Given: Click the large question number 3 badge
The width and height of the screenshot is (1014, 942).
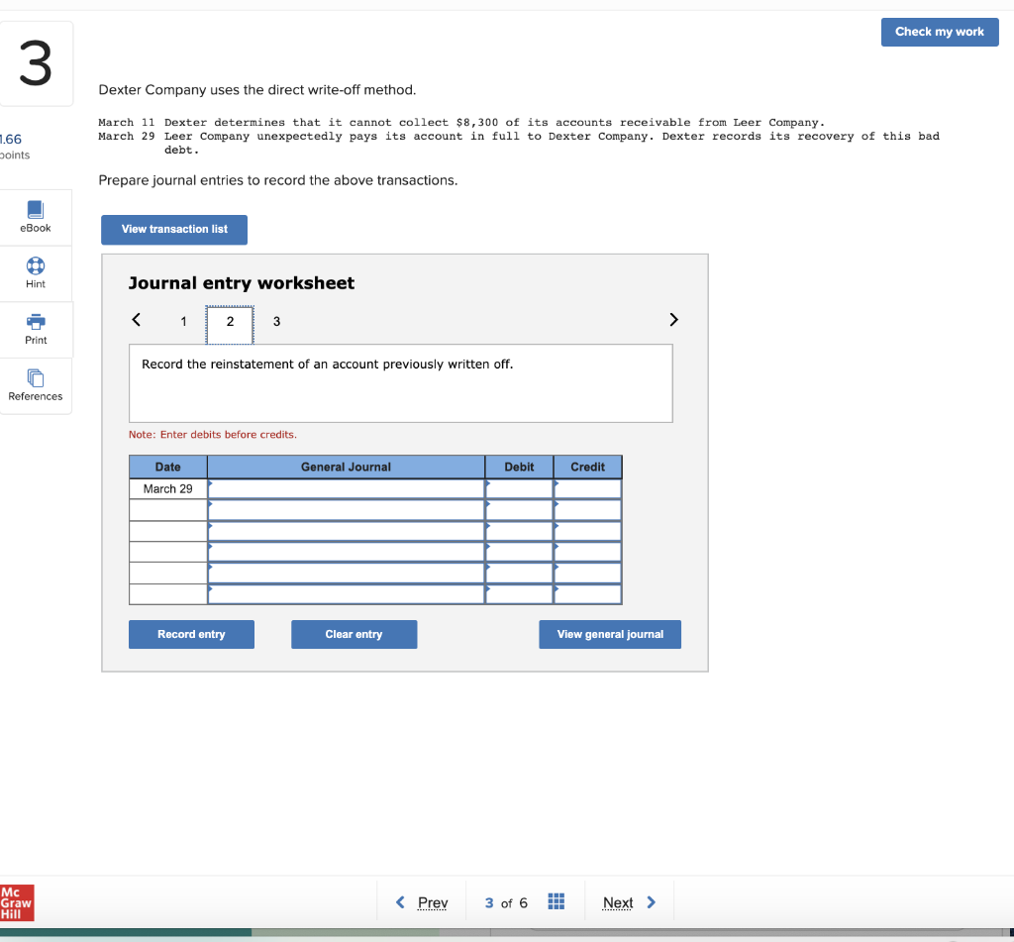Looking at the screenshot, I should (36, 63).
